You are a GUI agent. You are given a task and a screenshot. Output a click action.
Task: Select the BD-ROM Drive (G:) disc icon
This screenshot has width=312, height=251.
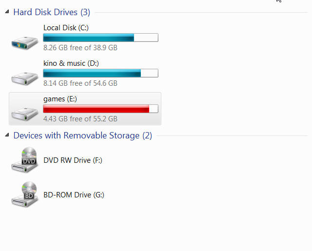tap(24, 194)
